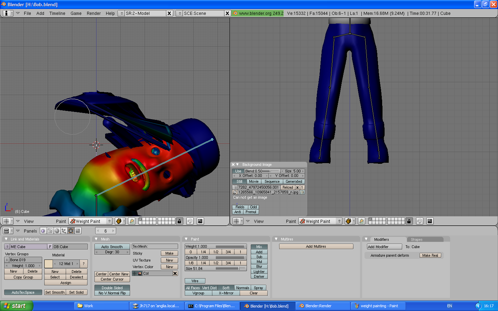
Task: Open the Editing panel buttons icon
Action: (50, 230)
